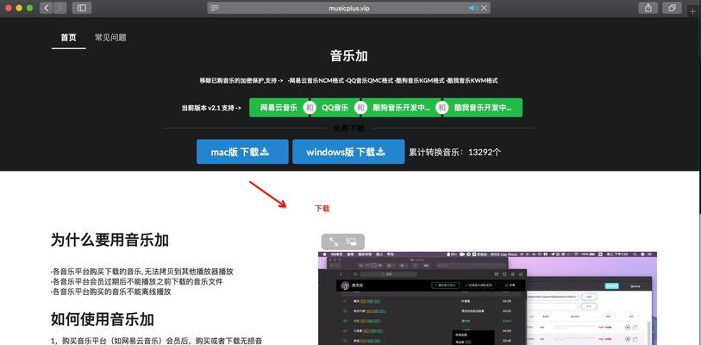Click the yellow minimize window button
This screenshot has width=701, height=345.
click(19, 8)
